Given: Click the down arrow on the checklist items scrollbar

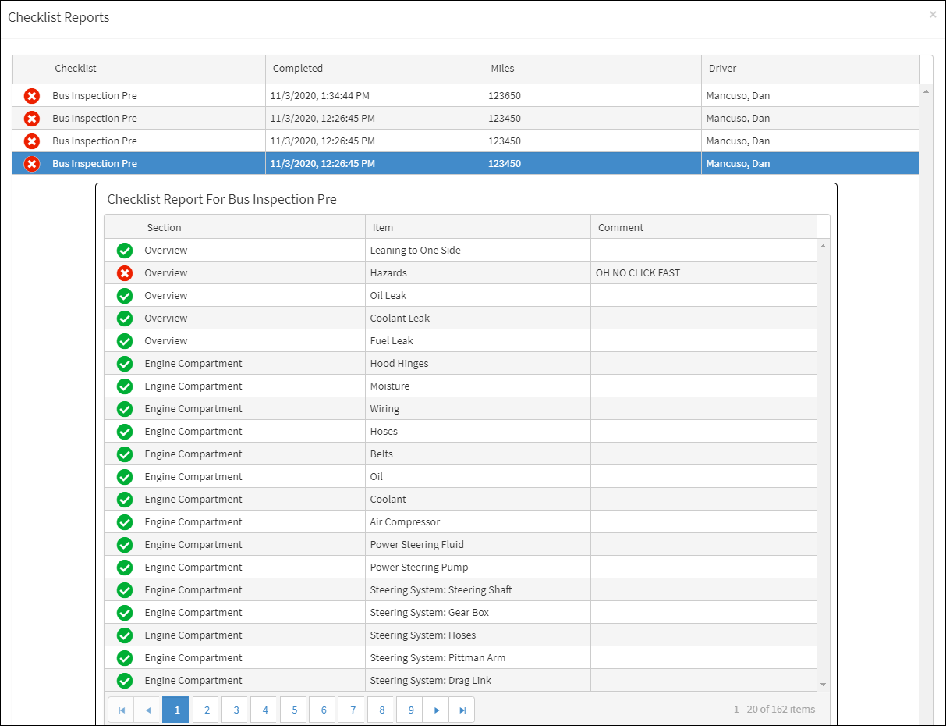Looking at the screenshot, I should click(x=824, y=685).
